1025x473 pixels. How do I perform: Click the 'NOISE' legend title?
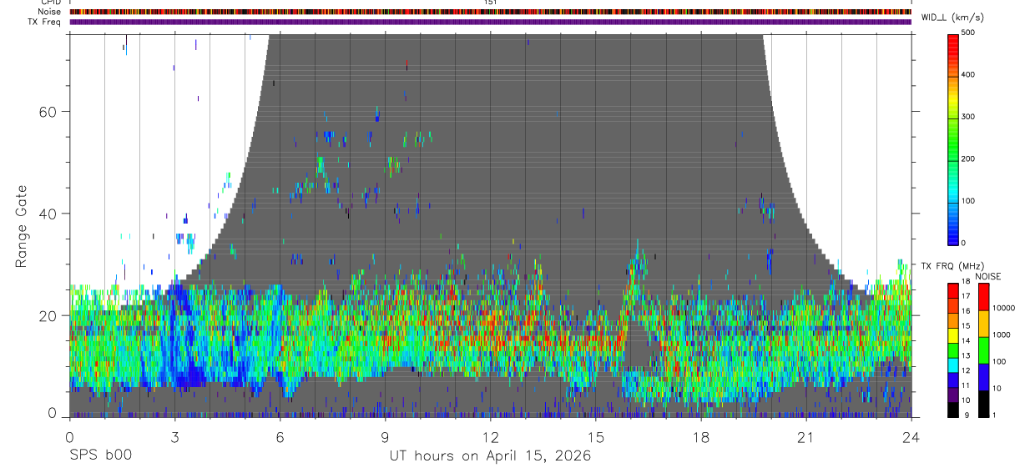(x=988, y=276)
